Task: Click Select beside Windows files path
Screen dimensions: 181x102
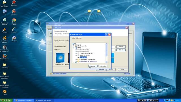Action: [x=121, y=46]
